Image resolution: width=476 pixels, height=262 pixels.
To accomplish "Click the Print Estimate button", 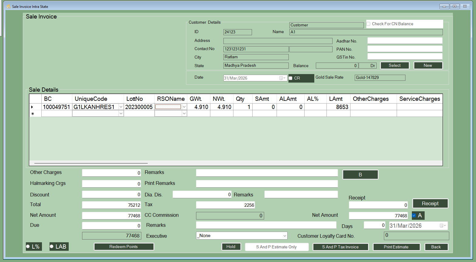I will coord(396,247).
